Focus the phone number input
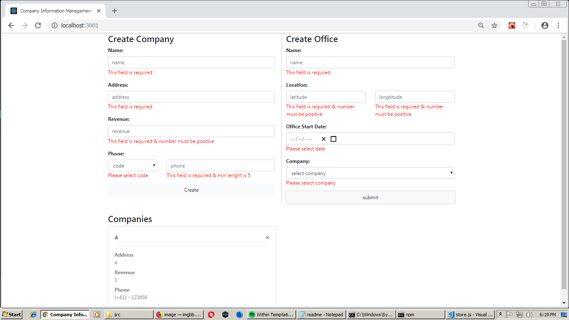Image resolution: width=569 pixels, height=320 pixels. [x=221, y=165]
